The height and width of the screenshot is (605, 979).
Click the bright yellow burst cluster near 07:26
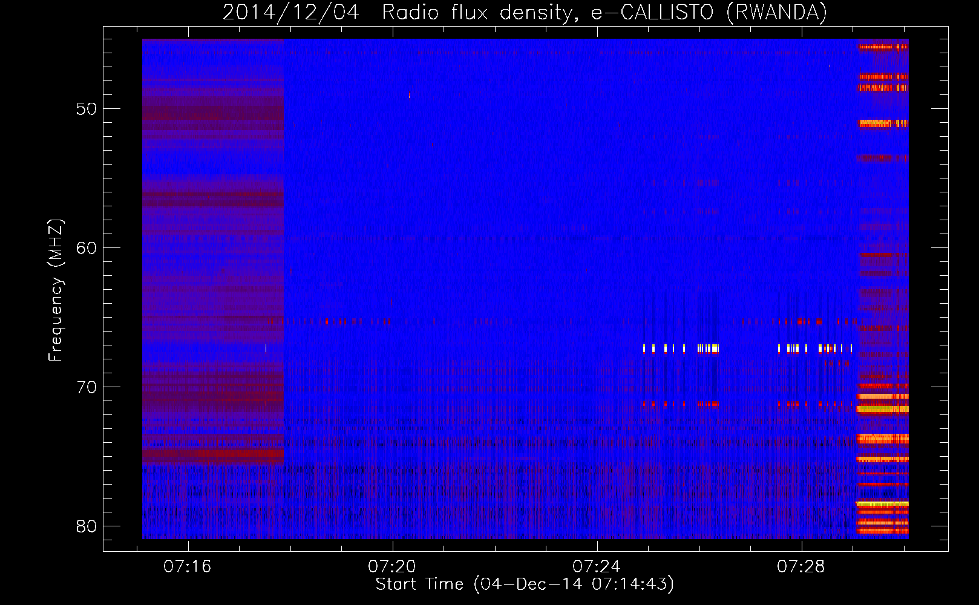click(x=708, y=348)
